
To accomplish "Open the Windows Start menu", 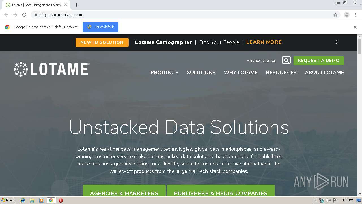I will pyautogui.click(x=8, y=200).
